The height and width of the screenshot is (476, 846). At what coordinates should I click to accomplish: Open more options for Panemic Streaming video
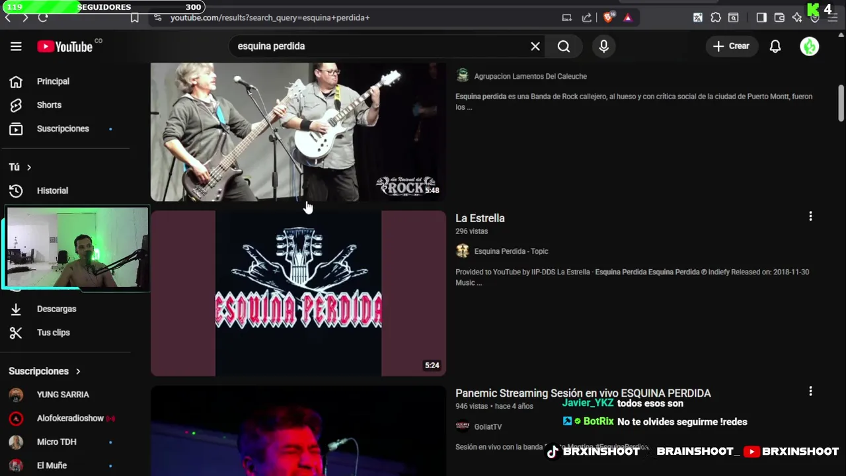[810, 391]
